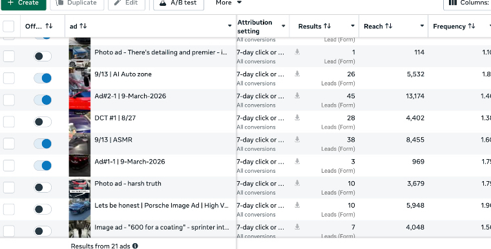Select checkbox for Ad#2-1 9-March-2026
This screenshot has height=249, width=491.
pyautogui.click(x=9, y=100)
